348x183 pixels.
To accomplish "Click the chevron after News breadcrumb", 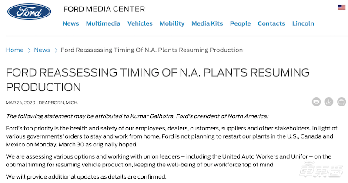I will point(56,50).
